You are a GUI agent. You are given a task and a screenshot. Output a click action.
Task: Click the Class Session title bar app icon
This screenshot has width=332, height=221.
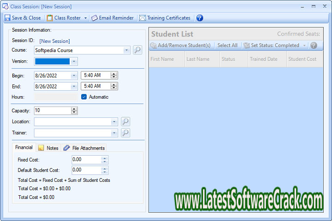point(5,6)
